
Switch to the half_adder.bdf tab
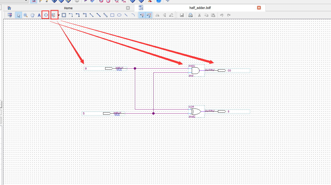tap(200, 8)
